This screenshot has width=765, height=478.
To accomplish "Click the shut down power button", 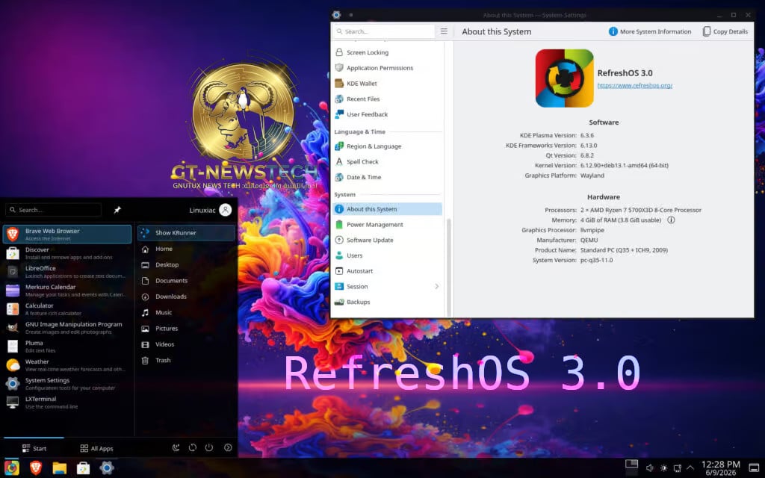I will tap(209, 448).
